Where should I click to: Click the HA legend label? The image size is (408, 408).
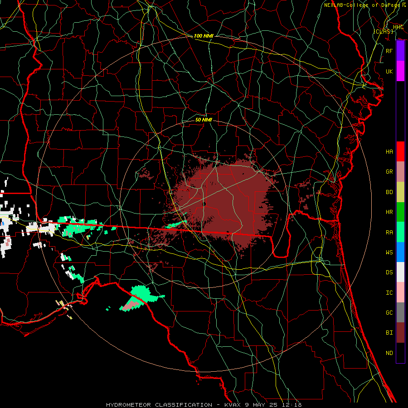pos(389,151)
